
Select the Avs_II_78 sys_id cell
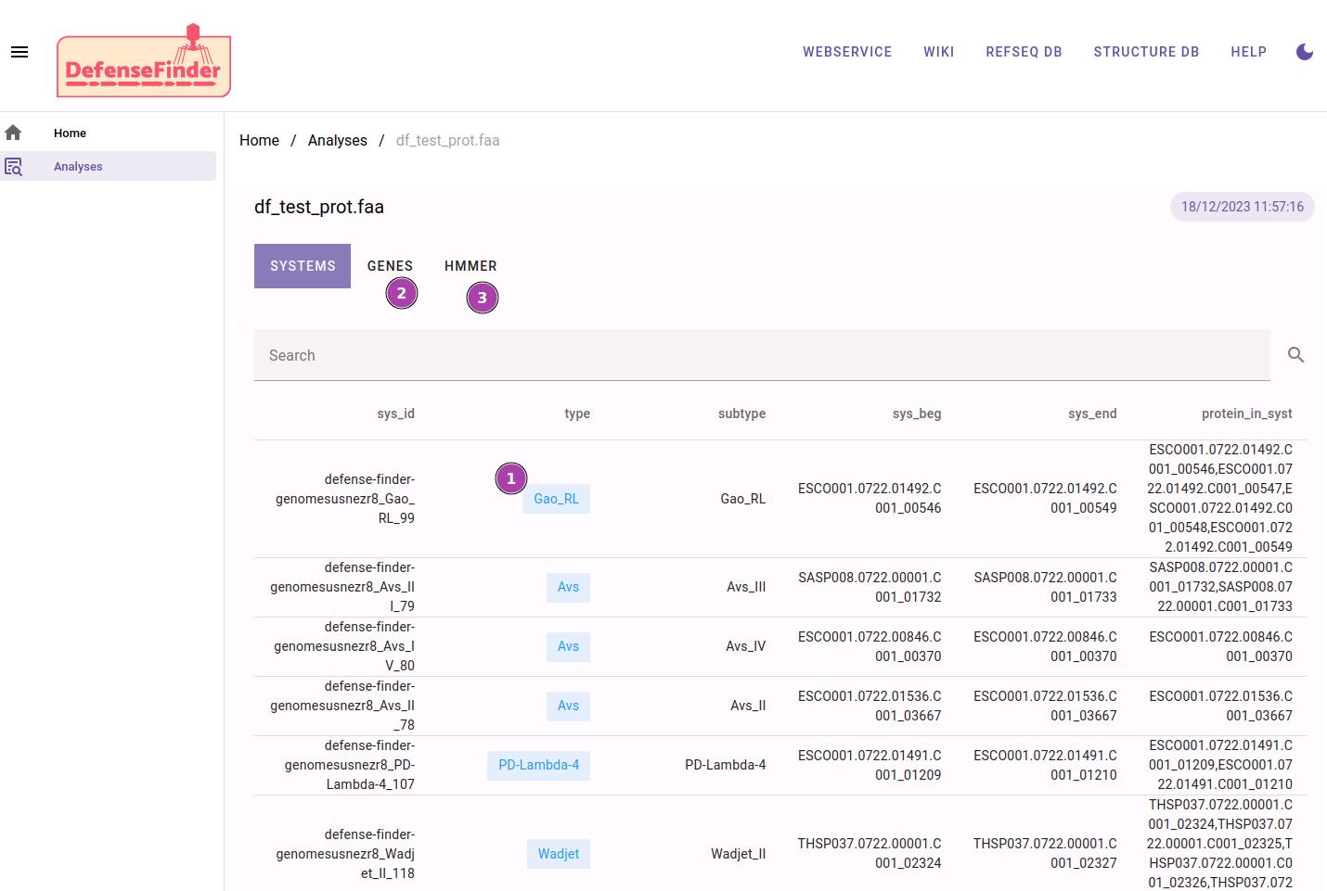click(x=342, y=706)
